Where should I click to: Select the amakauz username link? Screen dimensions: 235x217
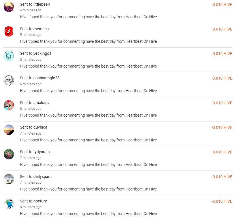[x=41, y=103]
